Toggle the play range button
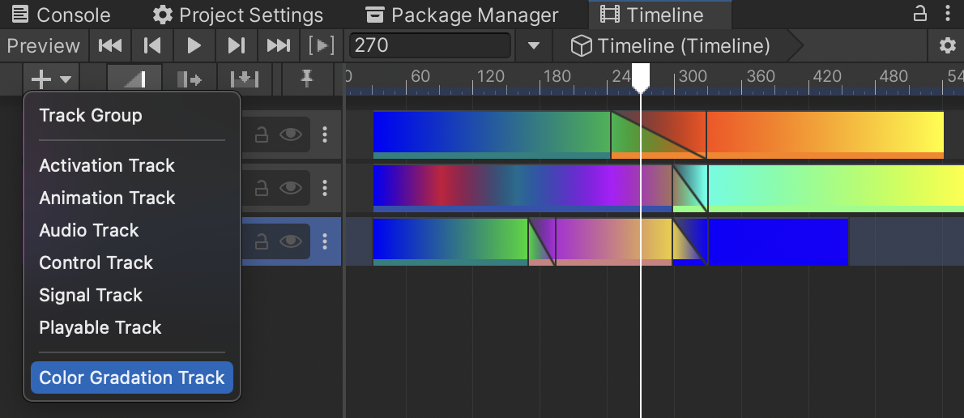The image size is (964, 418). (321, 45)
